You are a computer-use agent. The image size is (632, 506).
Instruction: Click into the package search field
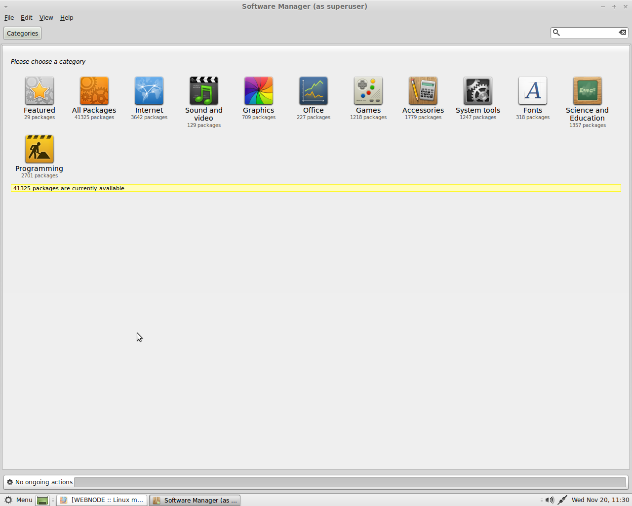click(589, 33)
